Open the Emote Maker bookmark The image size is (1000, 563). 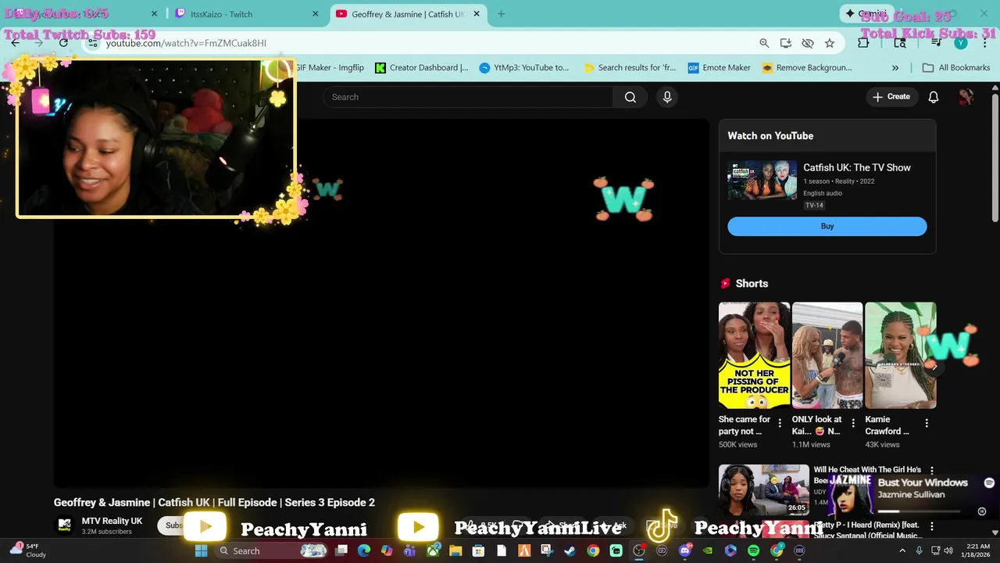click(x=720, y=68)
